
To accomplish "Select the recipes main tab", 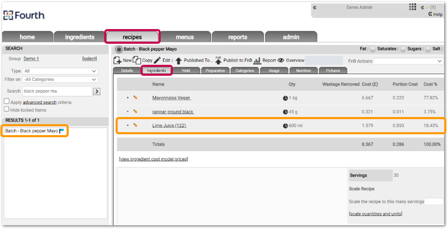I will (132, 37).
